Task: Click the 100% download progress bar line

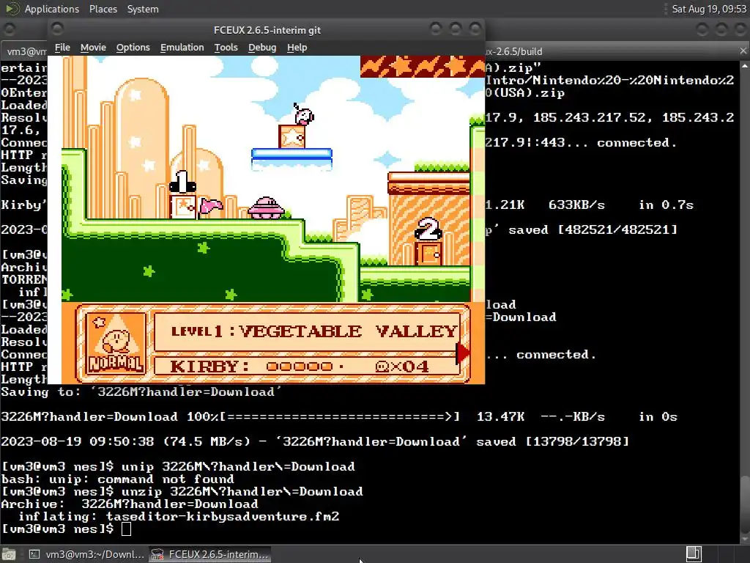Action: [338, 416]
